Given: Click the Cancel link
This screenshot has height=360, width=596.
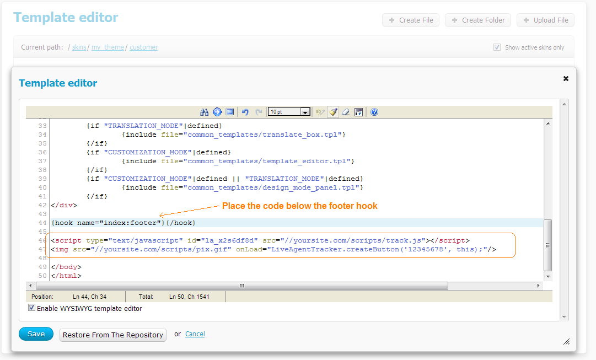Looking at the screenshot, I should [x=195, y=334].
